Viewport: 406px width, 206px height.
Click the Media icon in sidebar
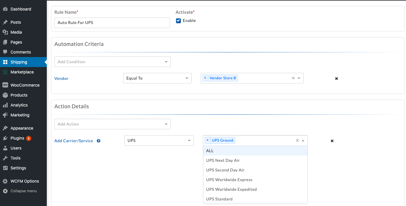click(5, 32)
